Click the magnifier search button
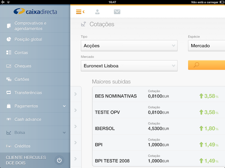225x168 pixels. (206, 65)
